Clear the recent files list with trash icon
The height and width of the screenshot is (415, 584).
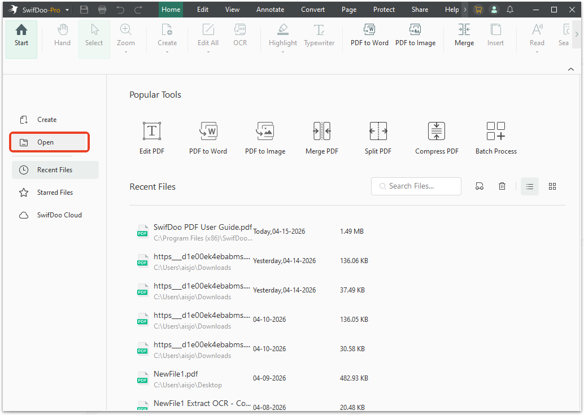coord(502,186)
